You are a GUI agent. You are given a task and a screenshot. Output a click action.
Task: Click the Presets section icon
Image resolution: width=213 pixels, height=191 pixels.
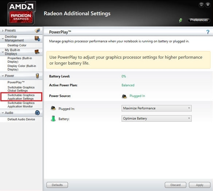38,30
